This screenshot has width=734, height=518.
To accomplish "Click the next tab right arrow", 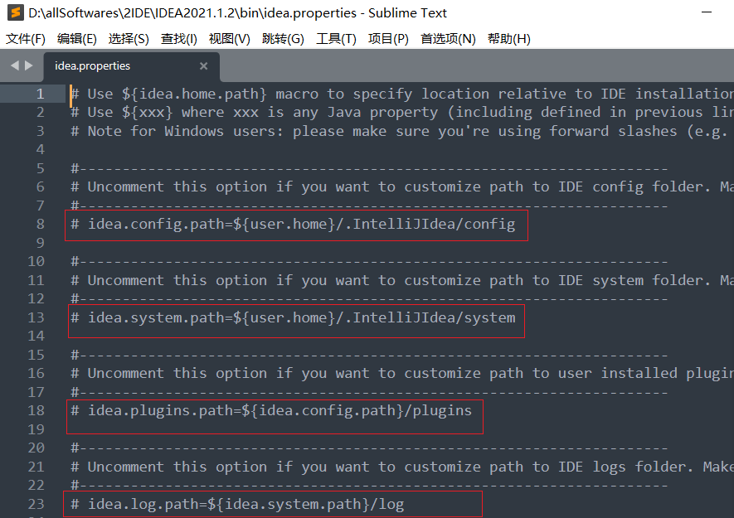I will 29,65.
